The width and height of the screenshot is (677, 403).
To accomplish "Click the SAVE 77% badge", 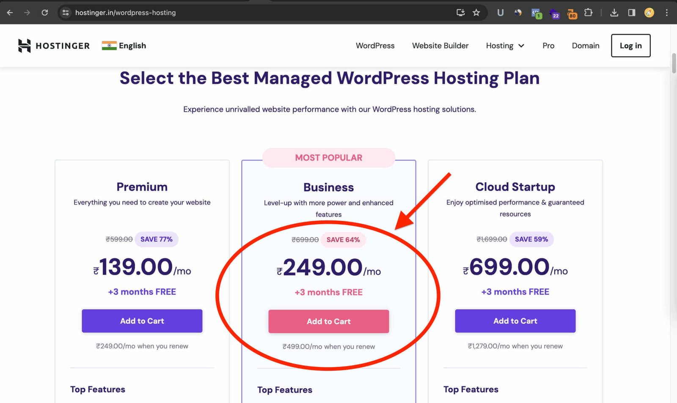I will (157, 239).
